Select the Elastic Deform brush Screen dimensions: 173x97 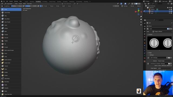click(11, 60)
